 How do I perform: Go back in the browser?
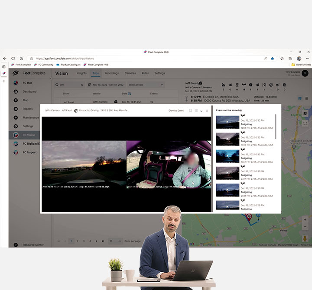click(x=5, y=58)
